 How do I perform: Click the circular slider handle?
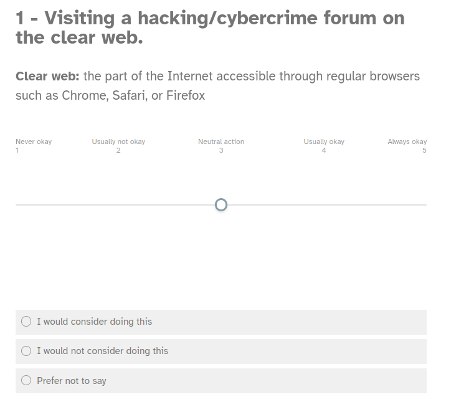tap(221, 204)
